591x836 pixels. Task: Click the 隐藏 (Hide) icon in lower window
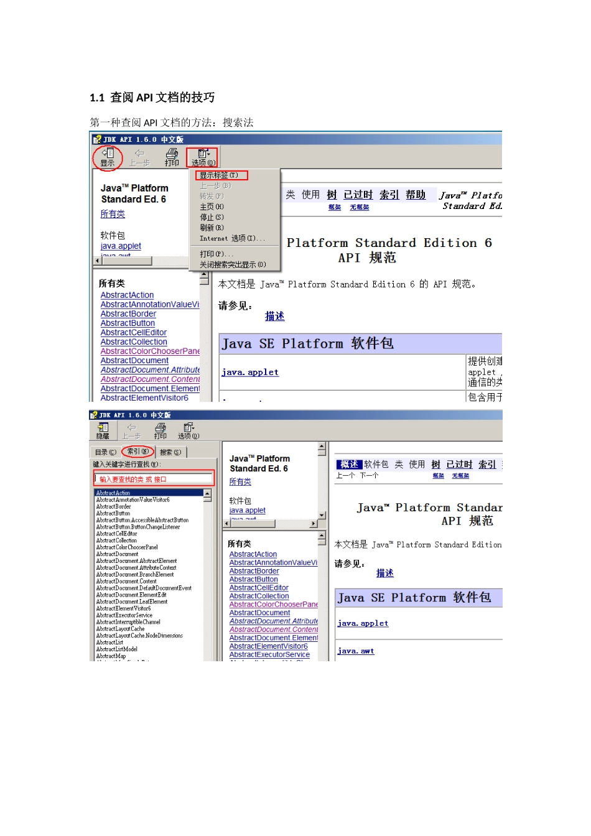click(103, 430)
